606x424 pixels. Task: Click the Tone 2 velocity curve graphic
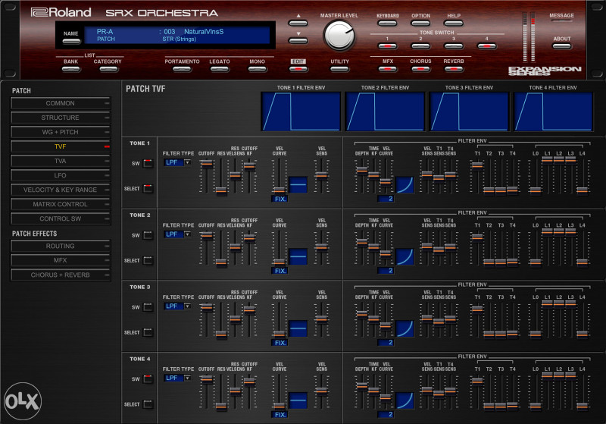298,256
